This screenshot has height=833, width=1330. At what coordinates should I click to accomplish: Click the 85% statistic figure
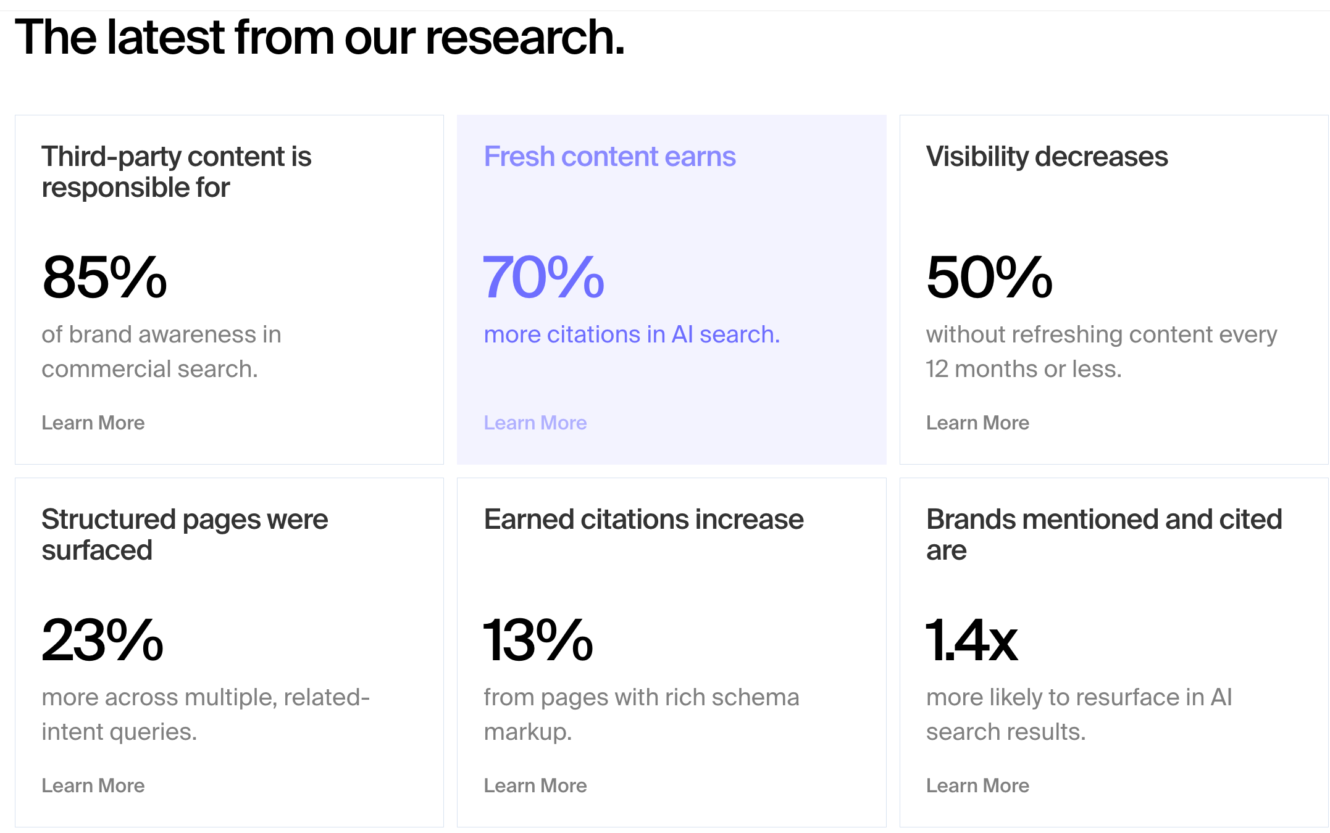pos(104,278)
